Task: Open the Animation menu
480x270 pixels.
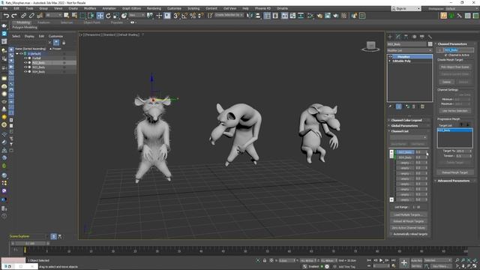Action: coord(109,8)
